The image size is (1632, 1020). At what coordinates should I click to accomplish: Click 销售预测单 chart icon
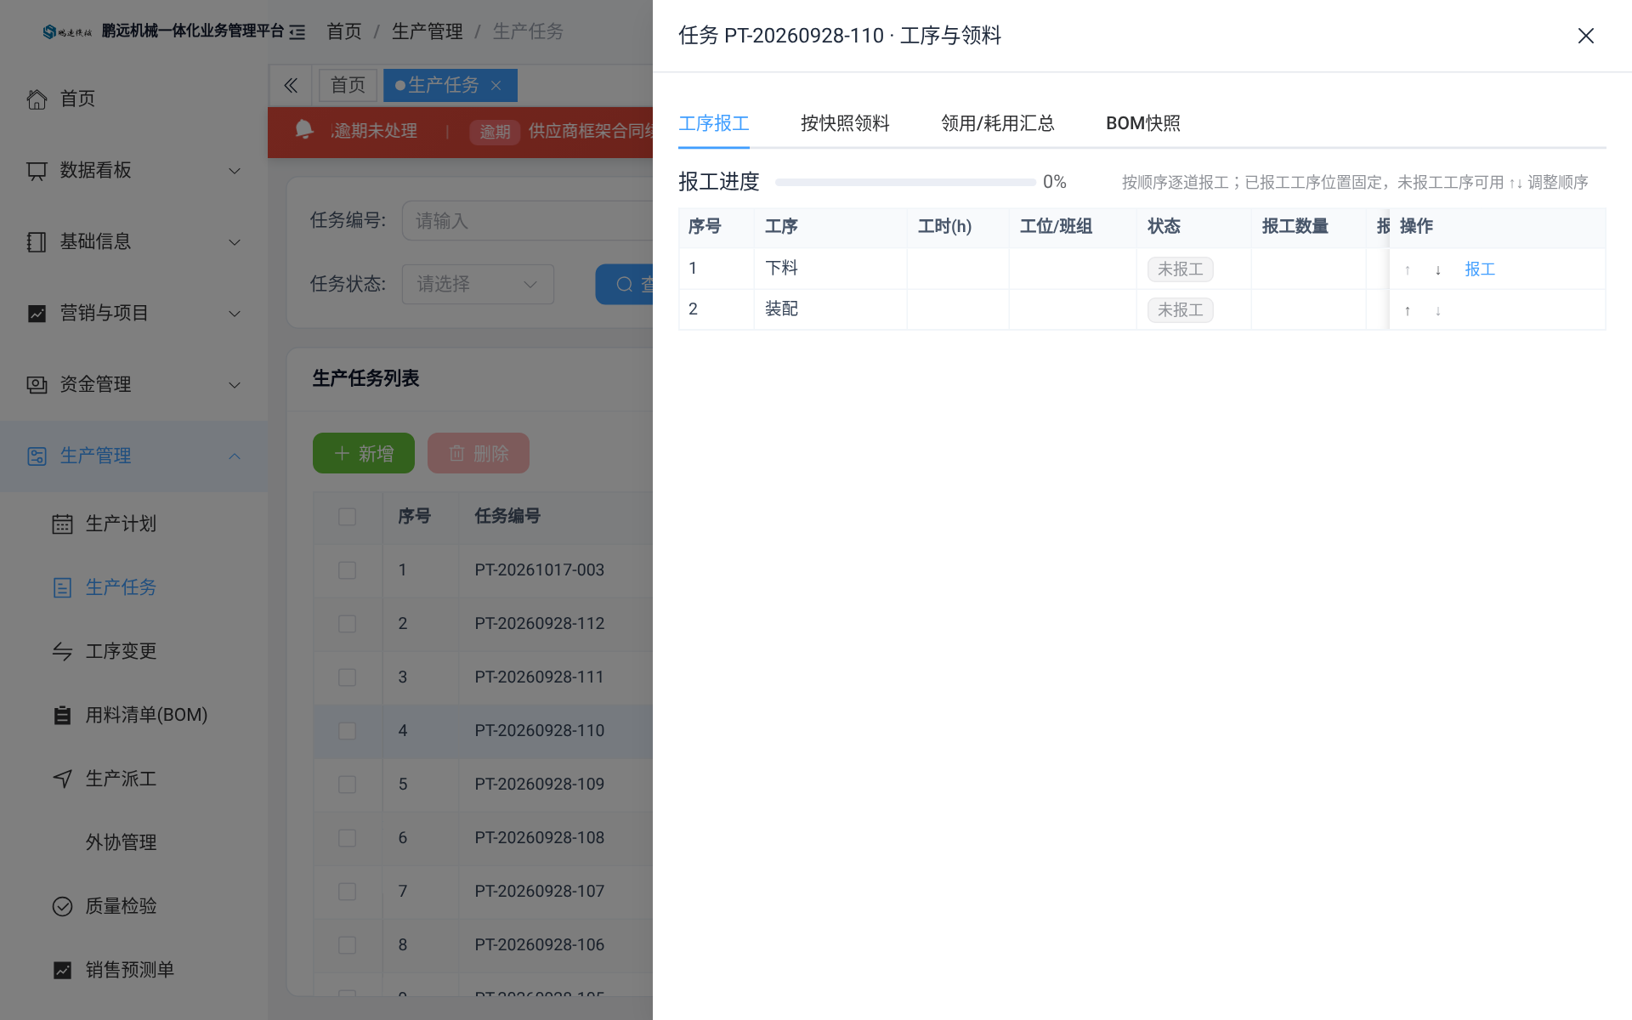pyautogui.click(x=62, y=970)
